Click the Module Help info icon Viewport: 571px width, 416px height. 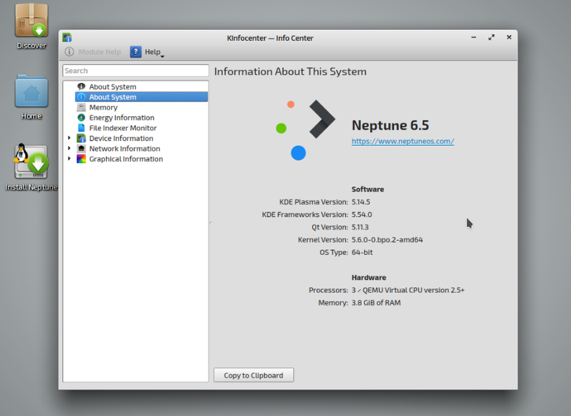(69, 52)
